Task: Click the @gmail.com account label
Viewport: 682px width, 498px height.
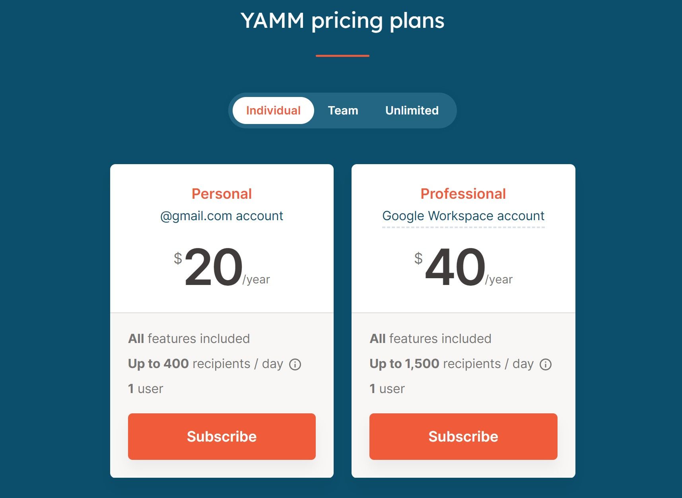Action: click(x=222, y=216)
